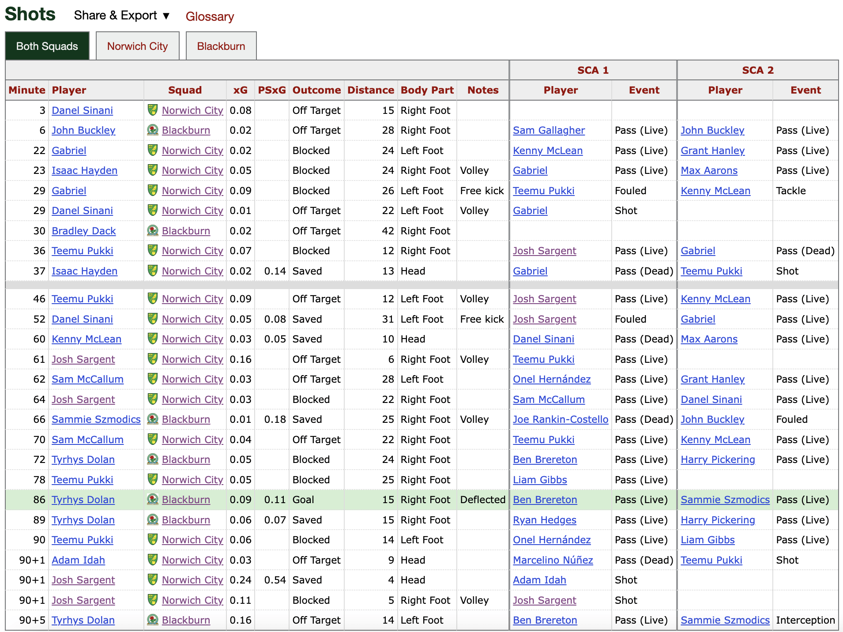Open Onel Hernández link in minute 62 row
843x632 pixels.
tap(552, 379)
